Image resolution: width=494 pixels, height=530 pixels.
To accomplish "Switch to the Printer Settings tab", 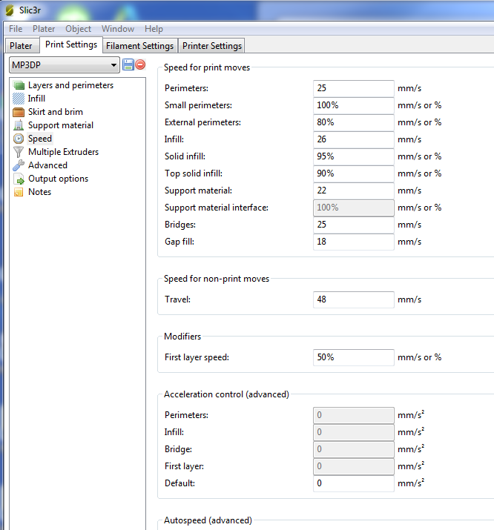I will [x=212, y=46].
